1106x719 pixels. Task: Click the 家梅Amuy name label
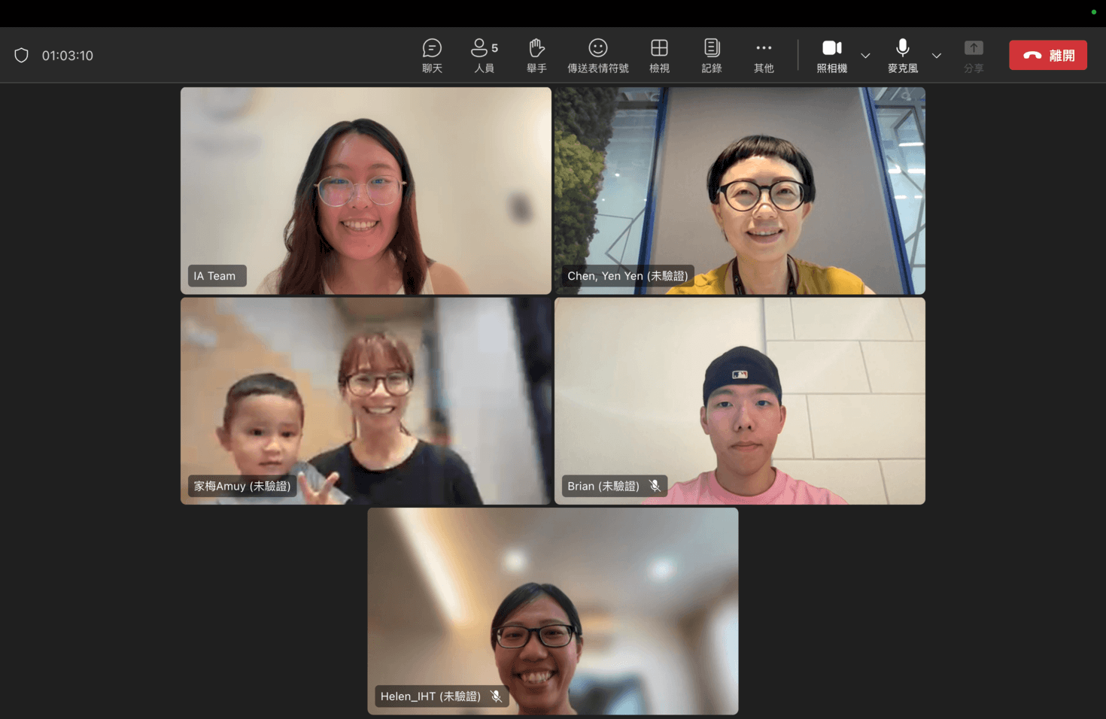click(x=242, y=486)
